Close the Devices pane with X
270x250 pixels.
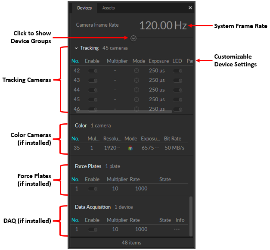tap(190, 8)
